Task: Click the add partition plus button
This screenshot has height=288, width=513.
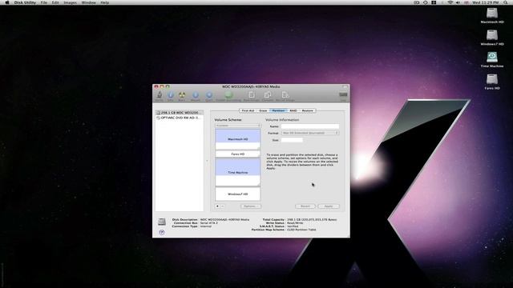Action: (217, 206)
